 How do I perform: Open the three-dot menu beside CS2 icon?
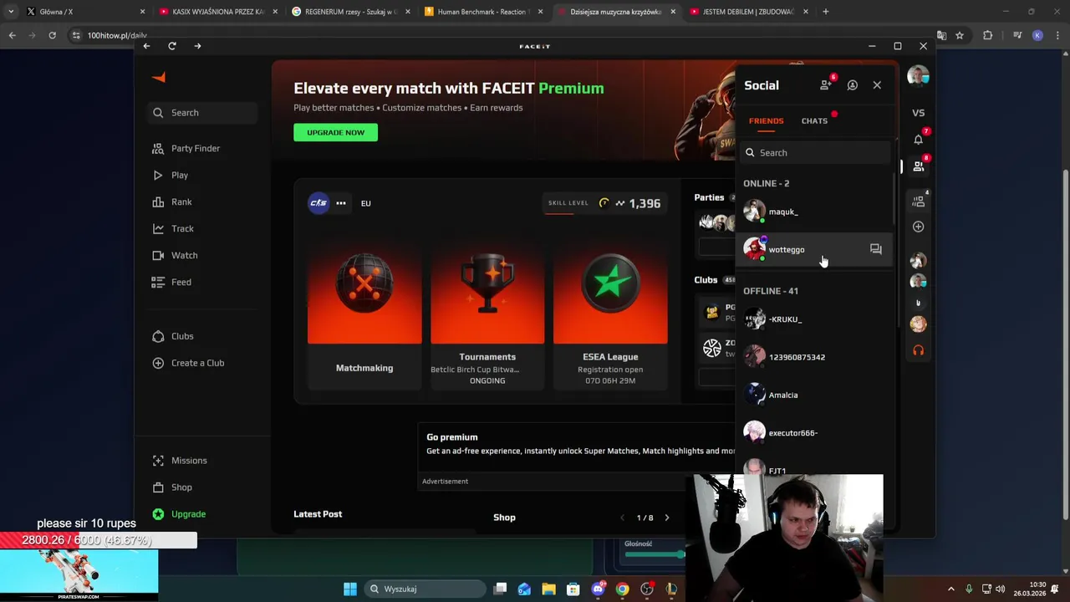click(x=341, y=203)
